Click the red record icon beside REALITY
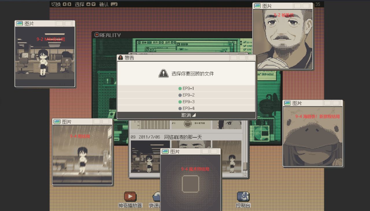Screen dimensions: 370x211 [97, 35]
